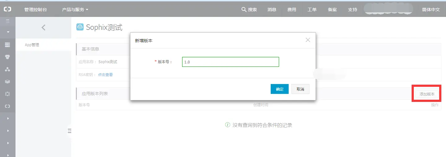This screenshot has height=157, width=446.
Task: Click the Aliyun logo in the top bar
Action: click(7, 9)
